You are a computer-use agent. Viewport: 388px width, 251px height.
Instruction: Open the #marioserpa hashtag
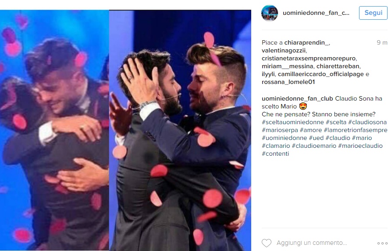pos(280,130)
